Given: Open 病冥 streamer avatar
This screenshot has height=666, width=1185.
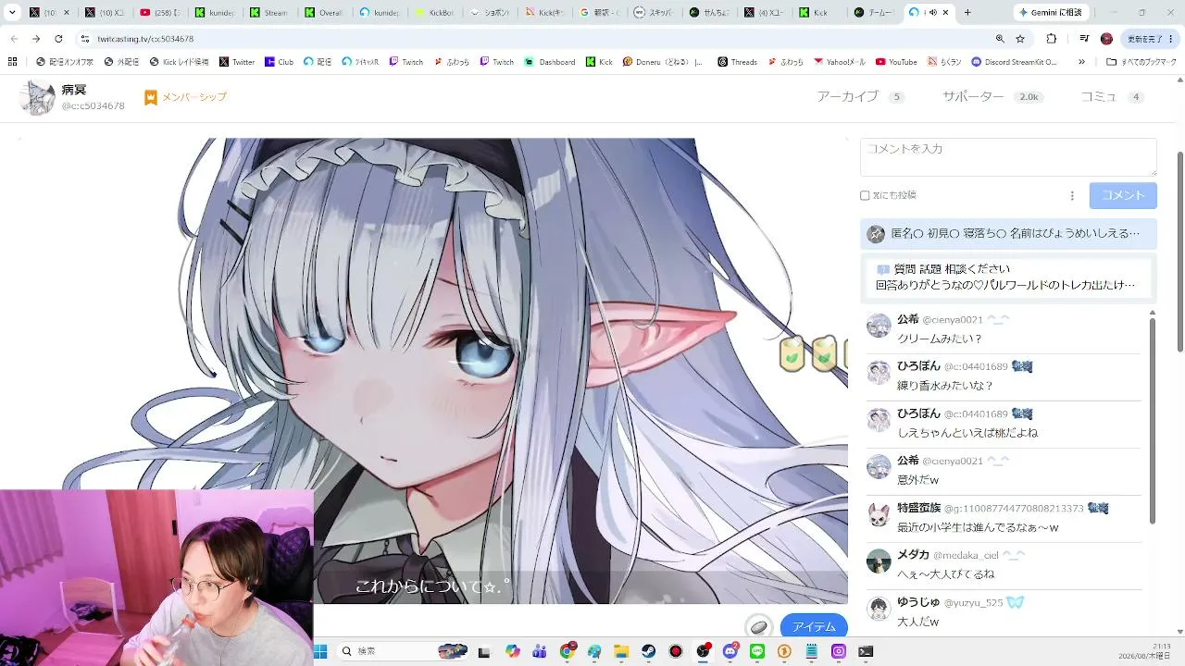Looking at the screenshot, I should pos(37,97).
